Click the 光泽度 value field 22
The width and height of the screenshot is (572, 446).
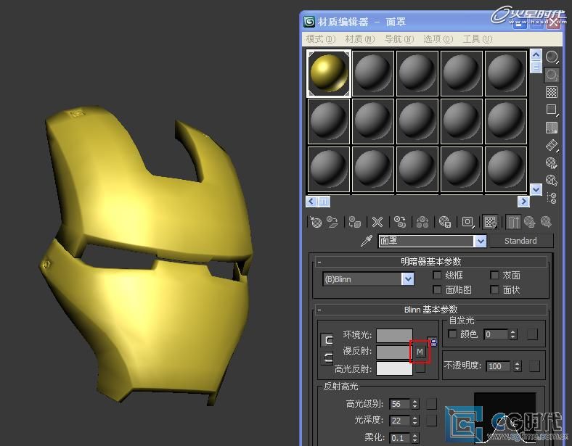(400, 421)
